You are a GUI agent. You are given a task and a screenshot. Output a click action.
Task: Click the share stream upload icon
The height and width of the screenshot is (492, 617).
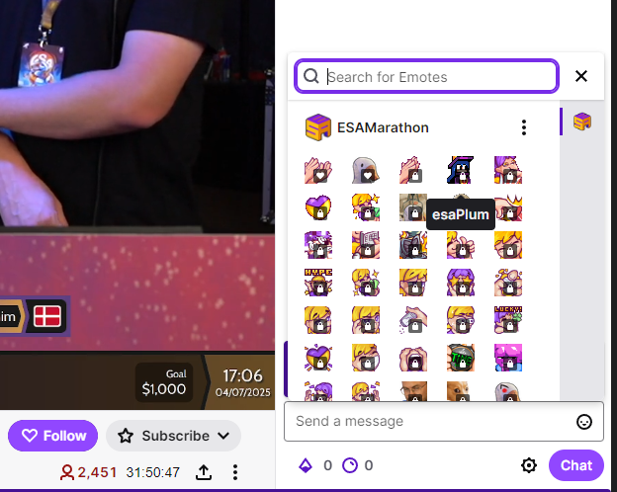[204, 472]
